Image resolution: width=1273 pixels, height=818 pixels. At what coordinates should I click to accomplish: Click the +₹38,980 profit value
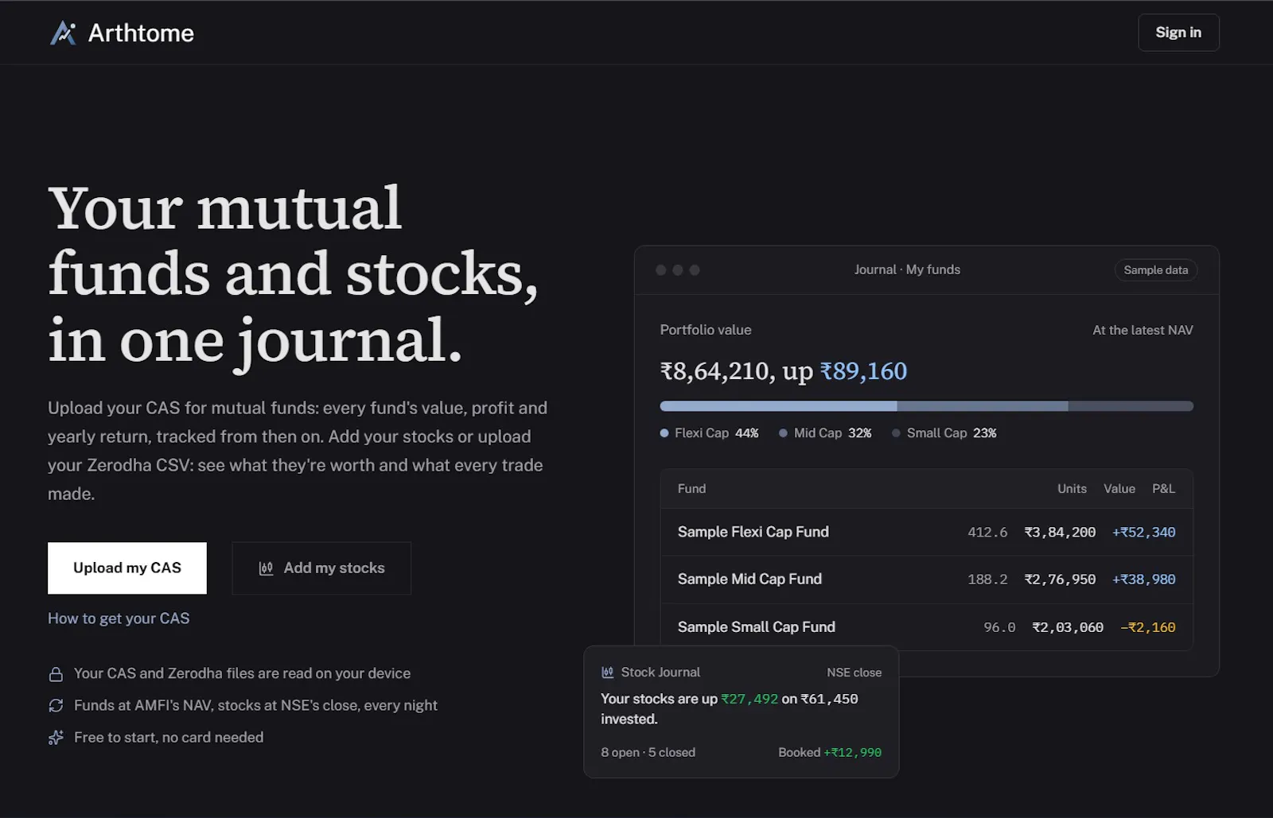point(1143,580)
